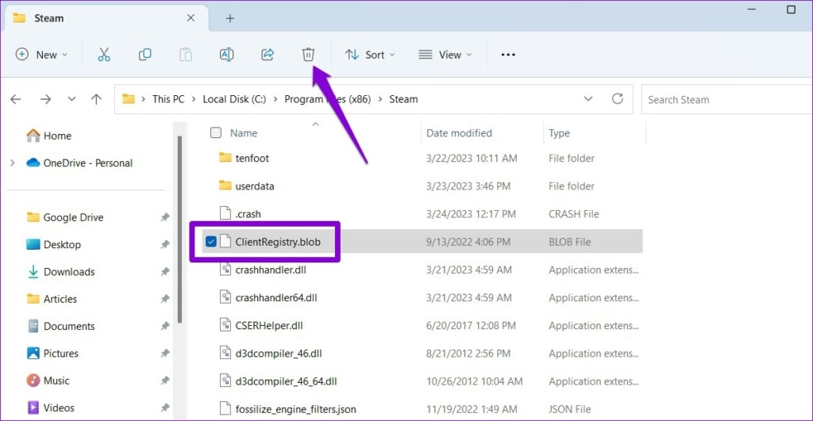Select crashhandler64.dll file
Image resolution: width=813 pixels, height=421 pixels.
(275, 297)
